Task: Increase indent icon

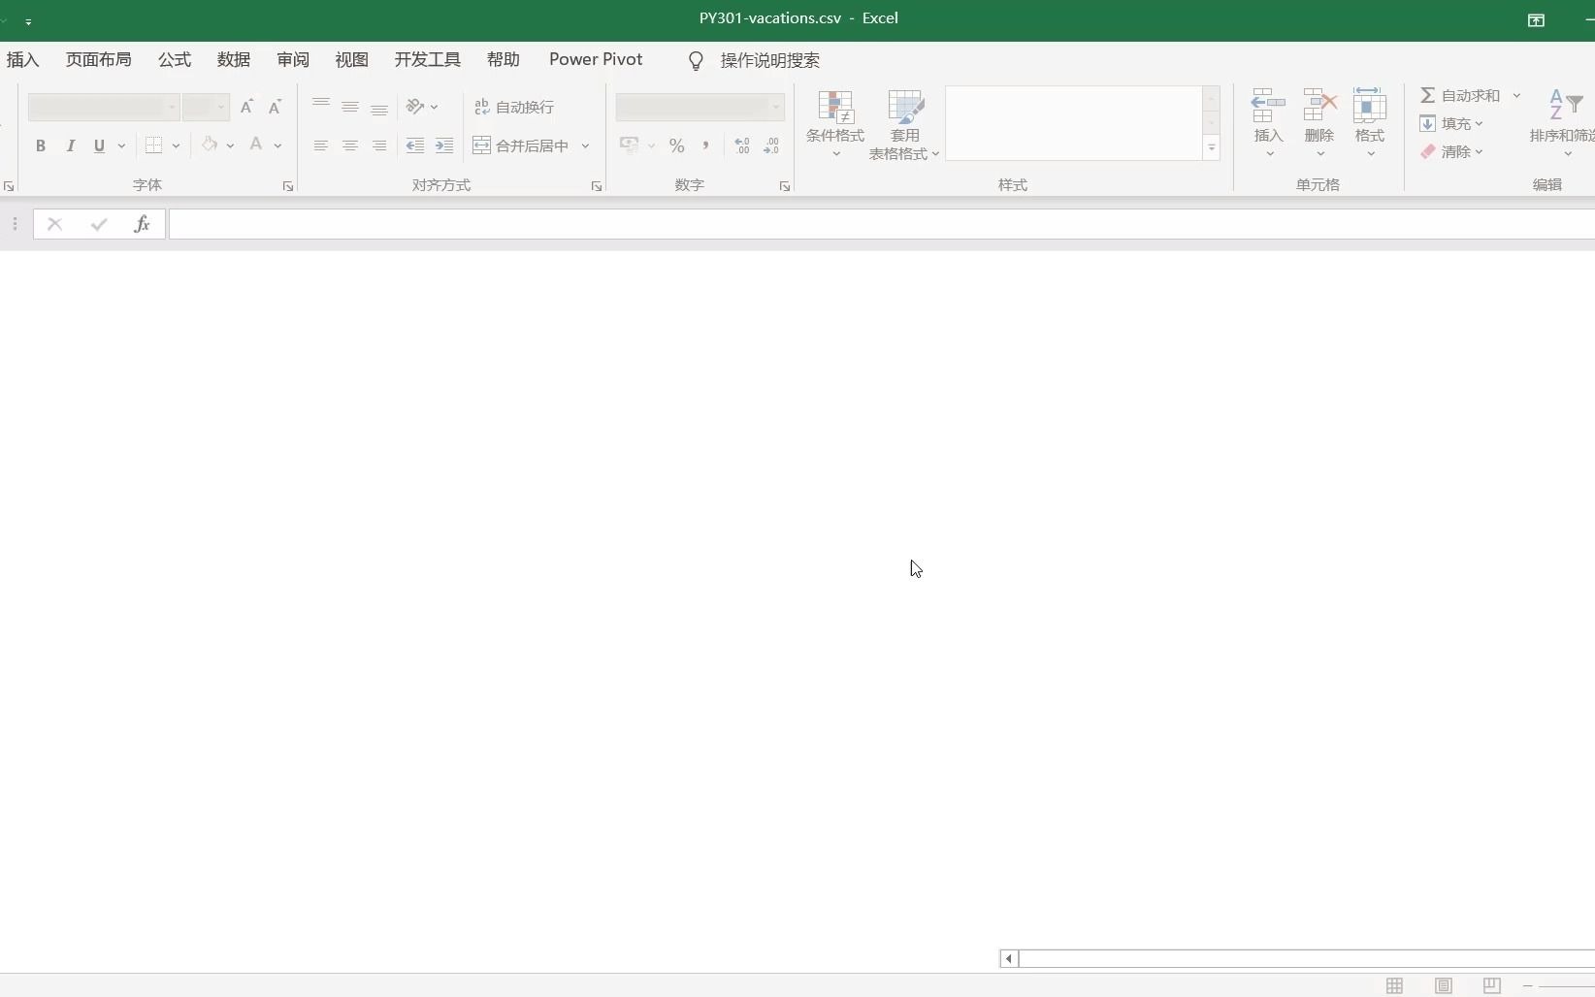Action: (x=444, y=145)
